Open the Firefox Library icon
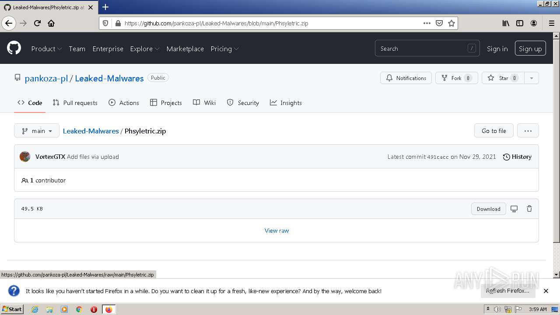This screenshot has width=560, height=315. point(506,23)
